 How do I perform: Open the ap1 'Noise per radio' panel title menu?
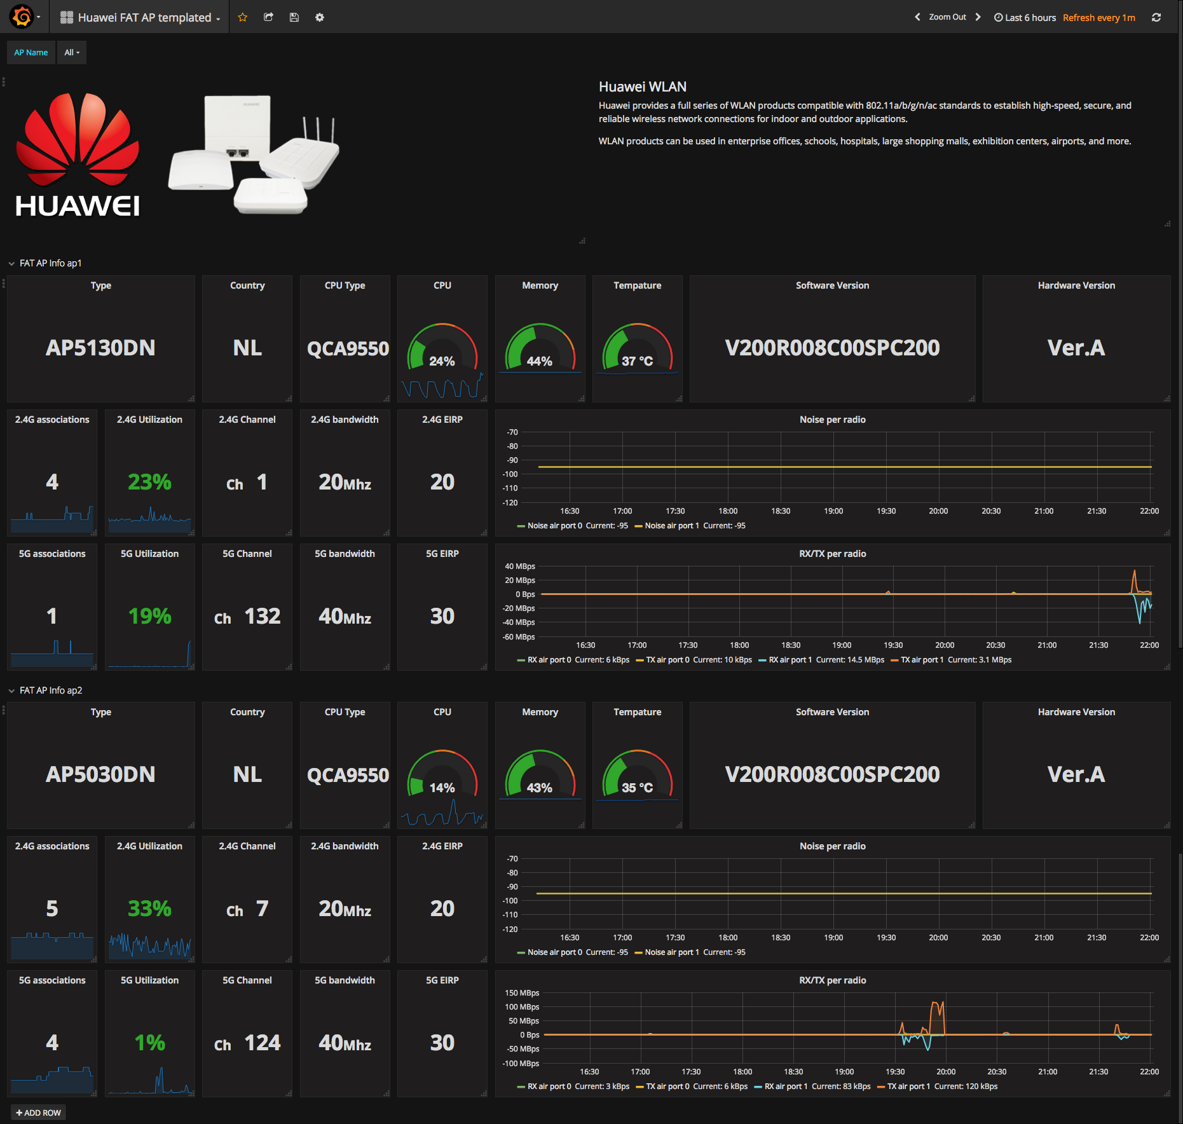coord(832,420)
